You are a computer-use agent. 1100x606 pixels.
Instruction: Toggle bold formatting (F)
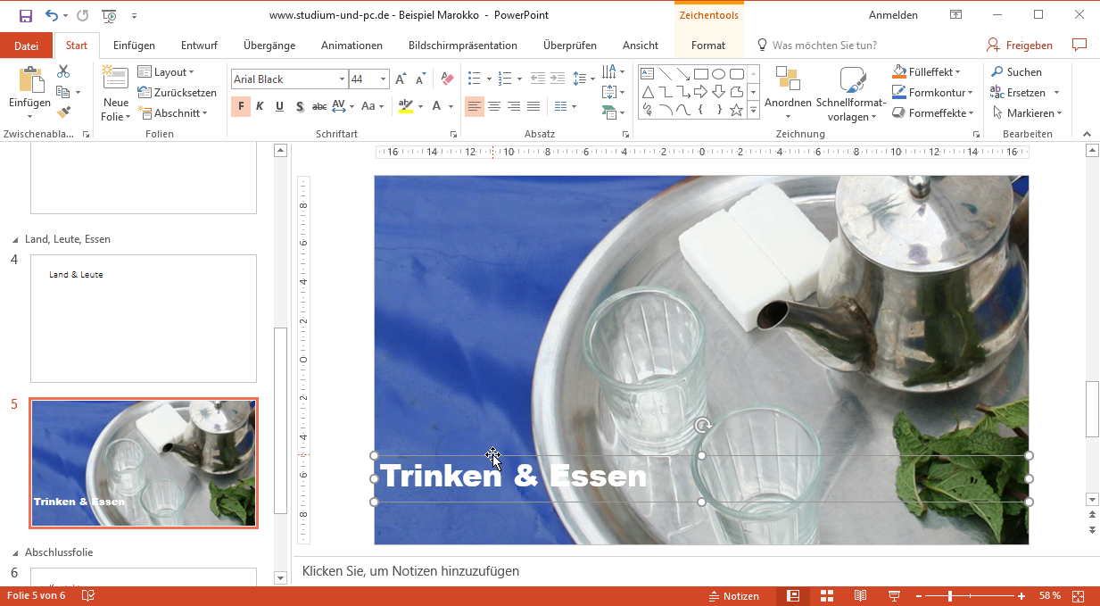pyautogui.click(x=241, y=106)
